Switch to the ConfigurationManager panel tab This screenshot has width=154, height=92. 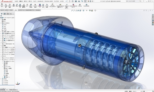pyautogui.click(x=8, y=14)
